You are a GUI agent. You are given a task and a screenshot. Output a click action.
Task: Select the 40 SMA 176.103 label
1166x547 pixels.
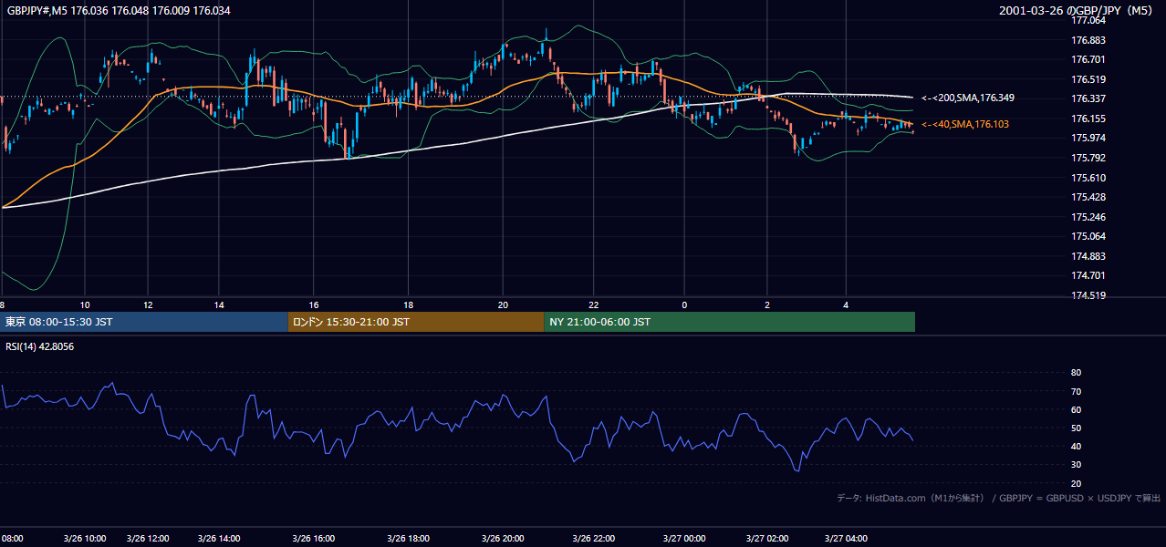(x=965, y=124)
